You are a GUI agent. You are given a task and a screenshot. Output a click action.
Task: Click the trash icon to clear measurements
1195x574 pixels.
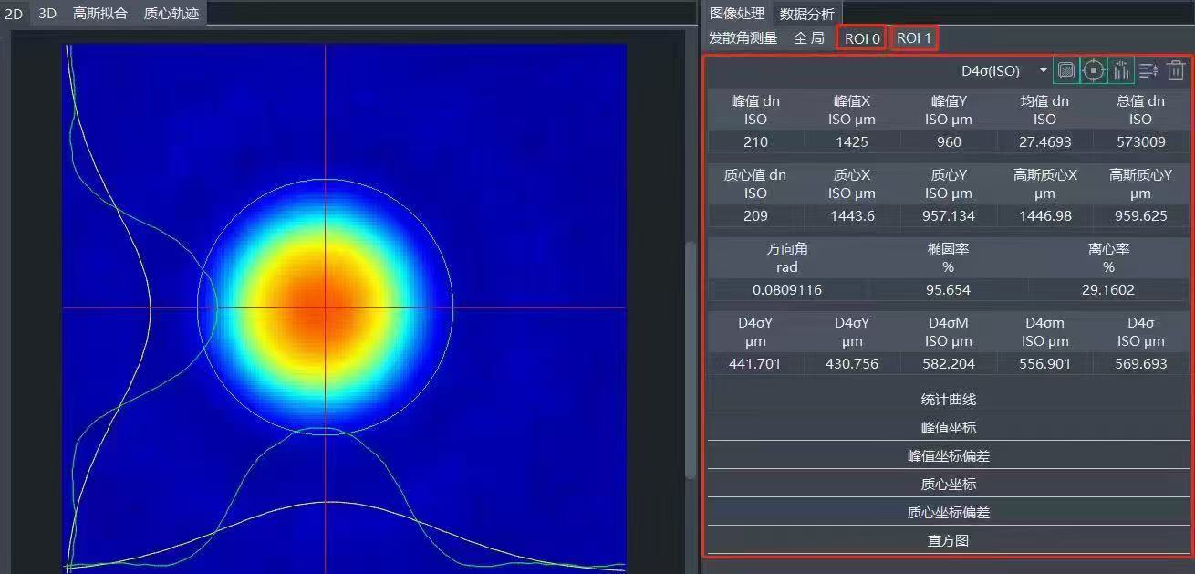pyautogui.click(x=1176, y=69)
